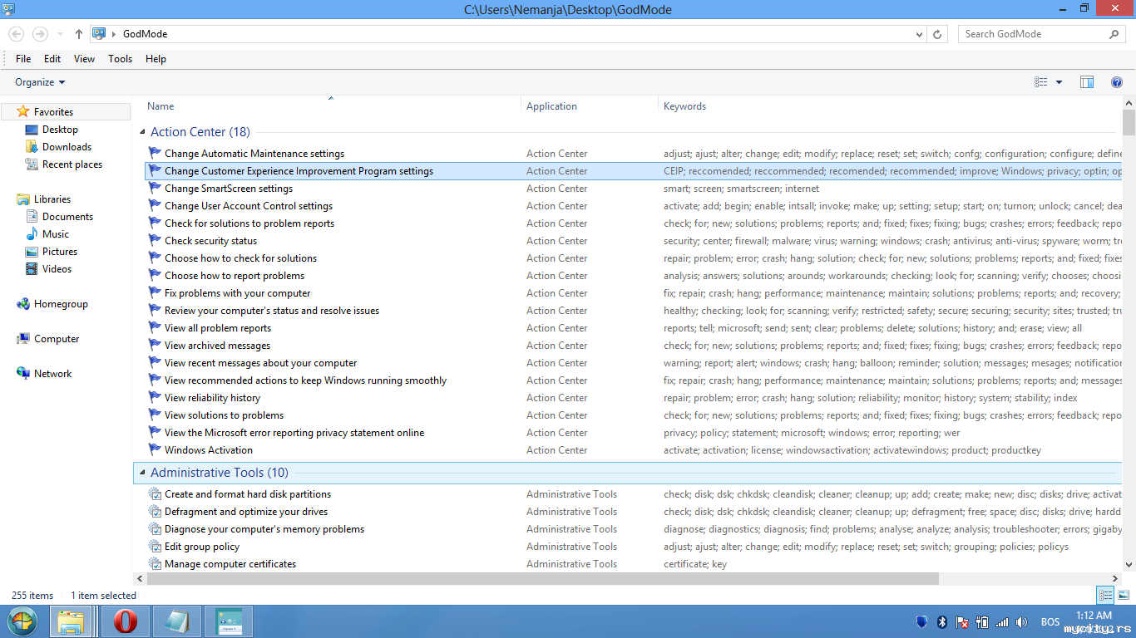Switch to large thumbnails view icon
This screenshot has width=1136, height=638.
[1124, 595]
